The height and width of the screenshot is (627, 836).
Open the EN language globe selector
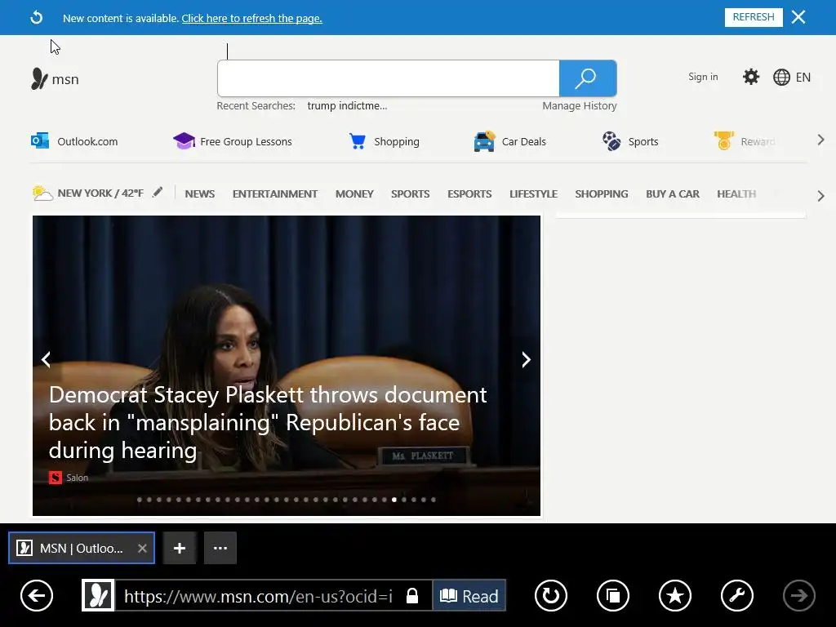coord(792,78)
